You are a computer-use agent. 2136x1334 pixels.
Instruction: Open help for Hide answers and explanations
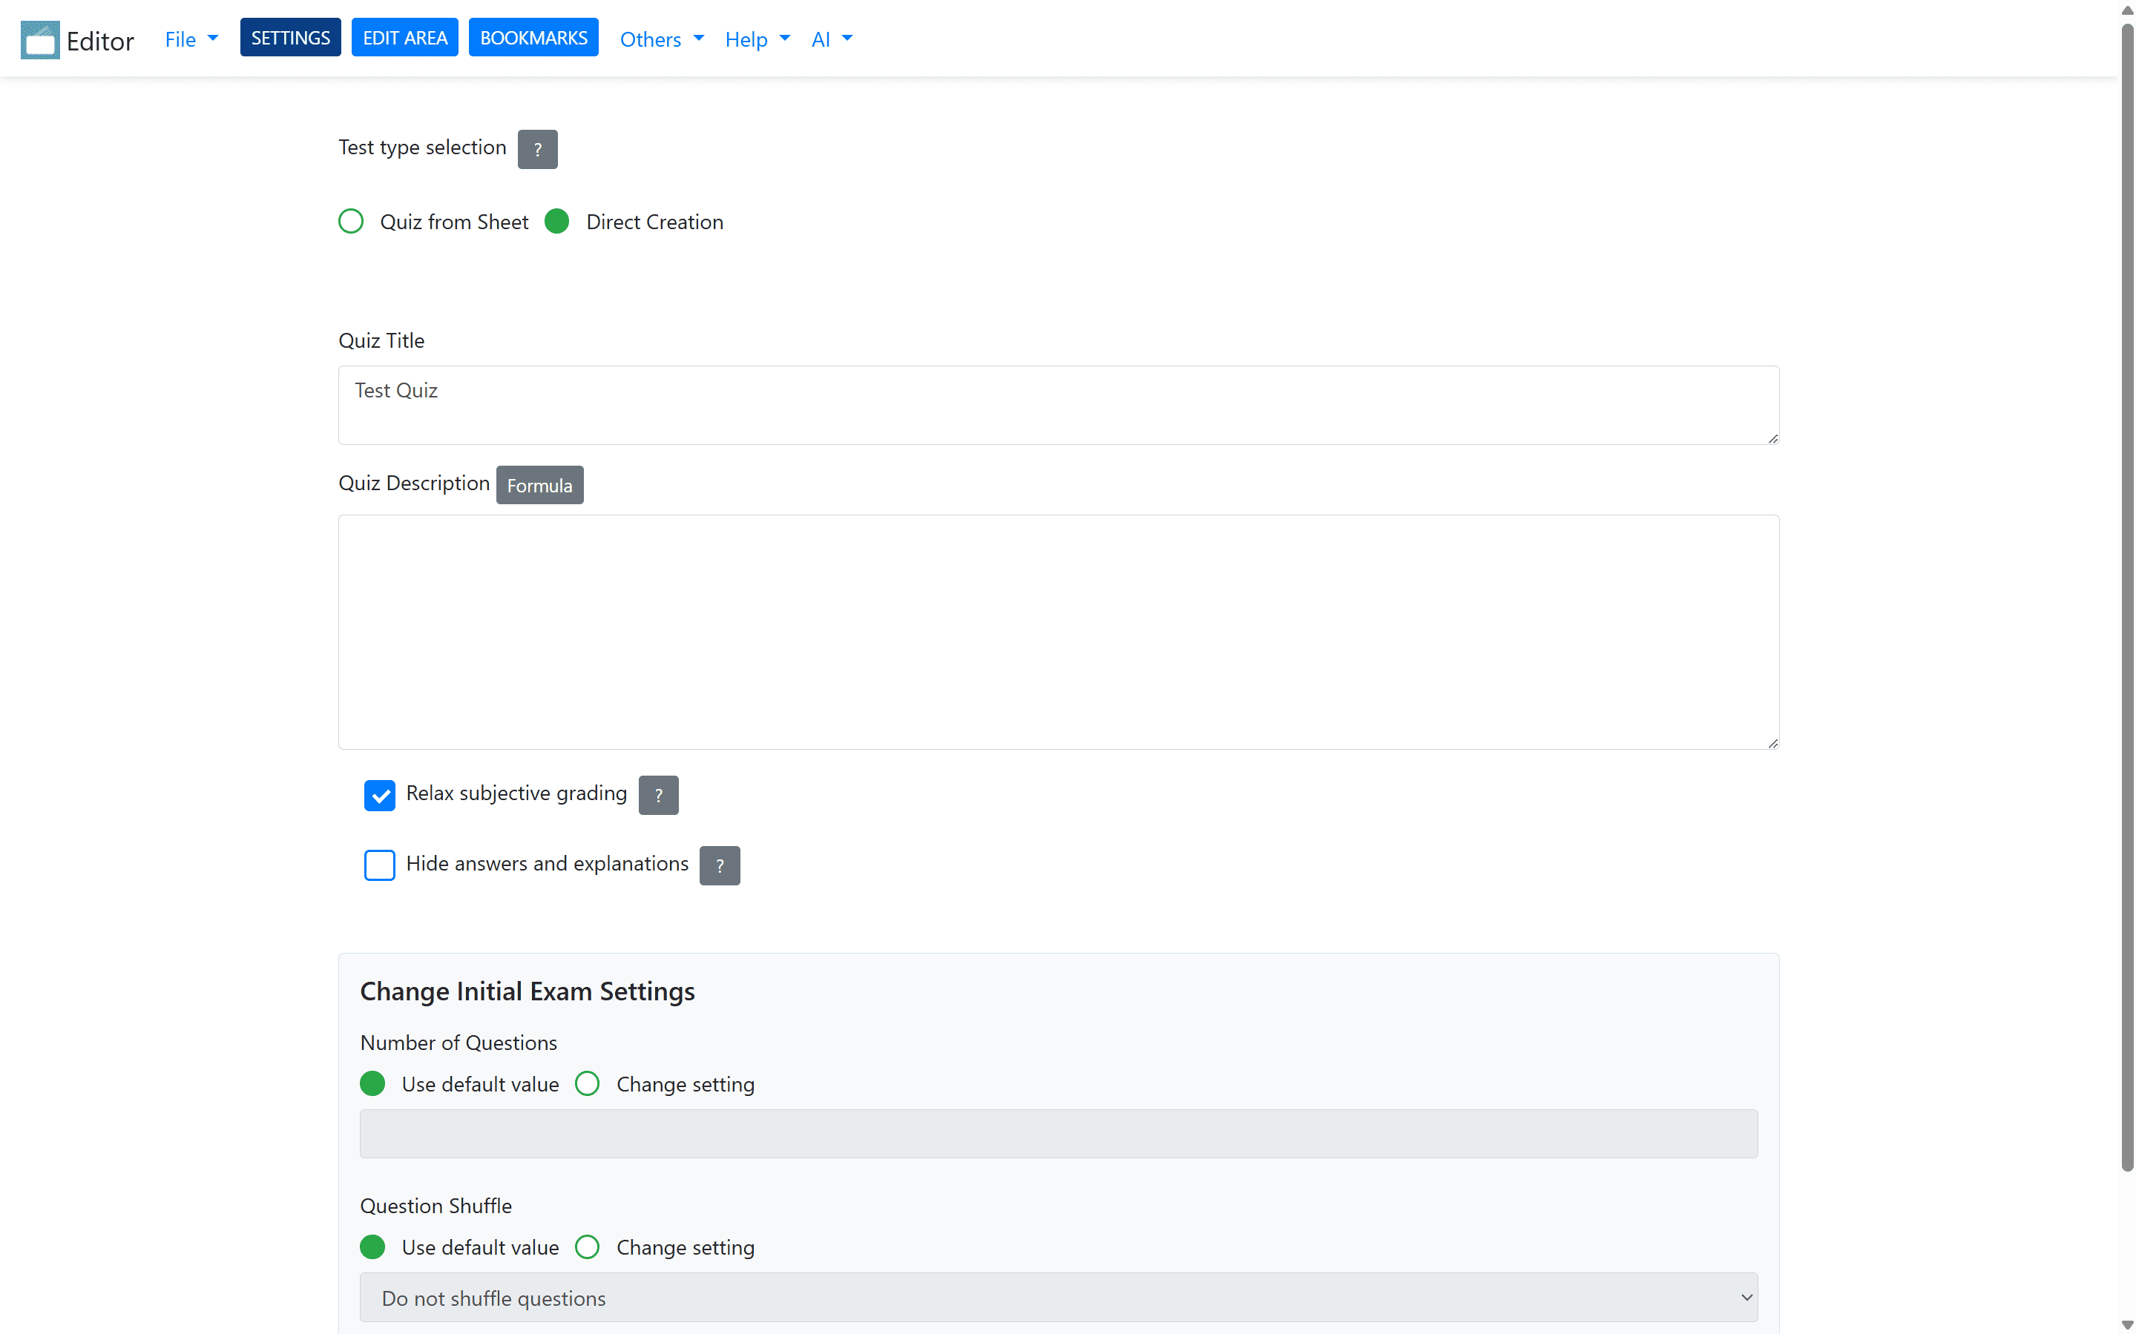pyautogui.click(x=720, y=865)
